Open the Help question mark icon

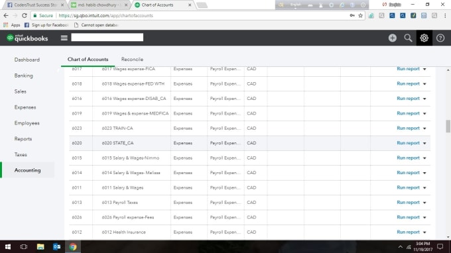click(x=440, y=38)
